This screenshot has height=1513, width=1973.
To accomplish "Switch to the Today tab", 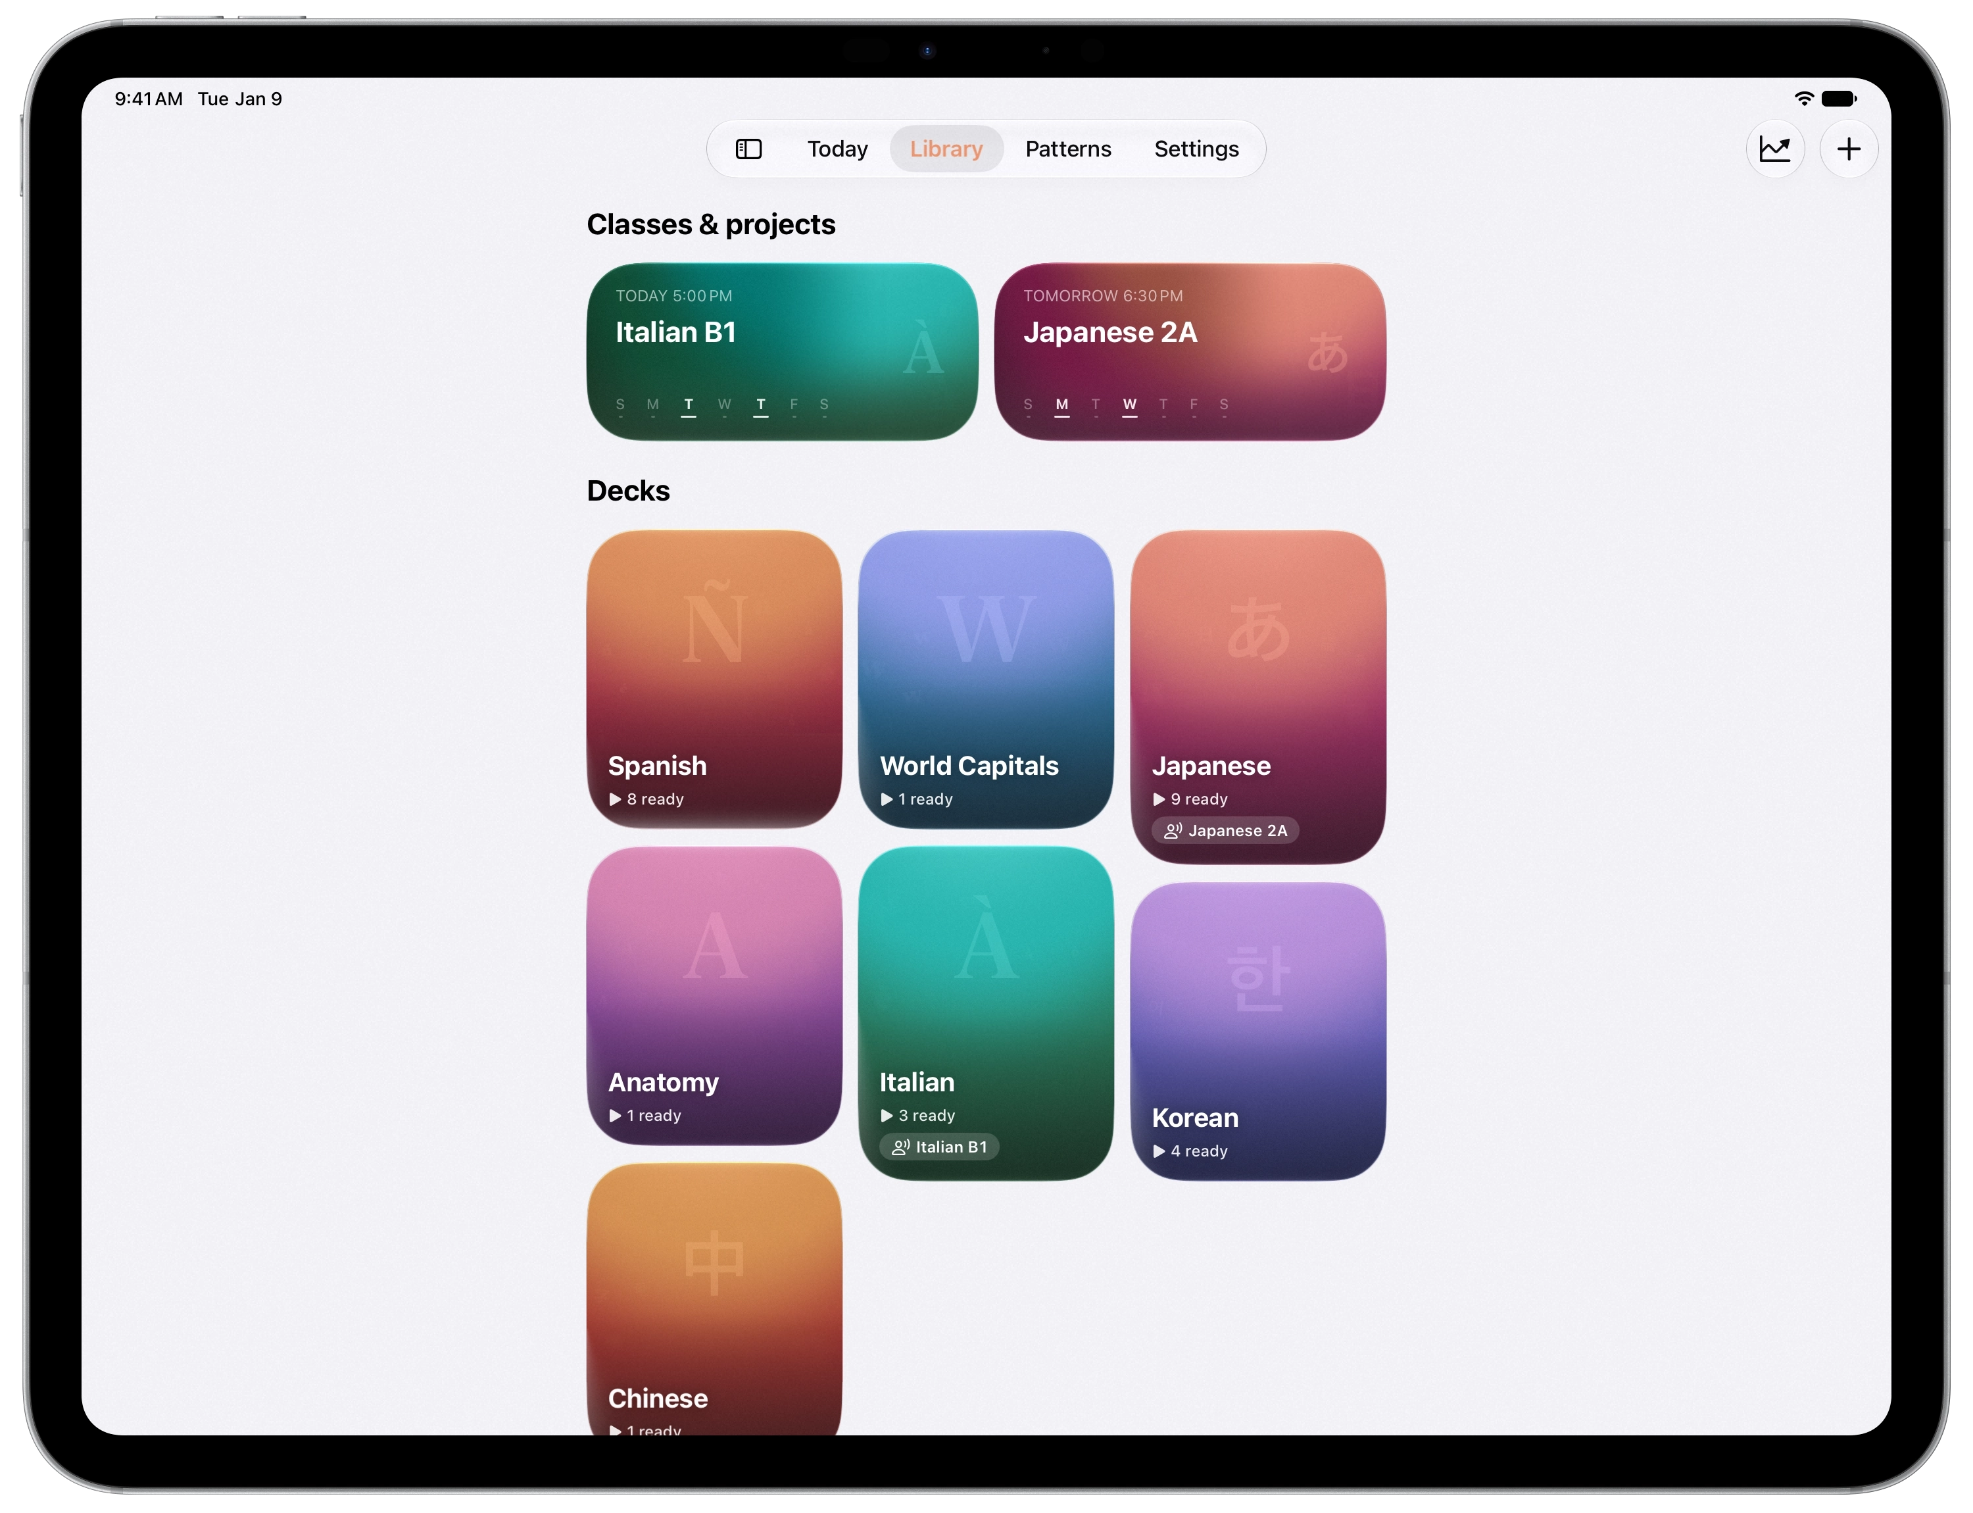I will click(837, 149).
